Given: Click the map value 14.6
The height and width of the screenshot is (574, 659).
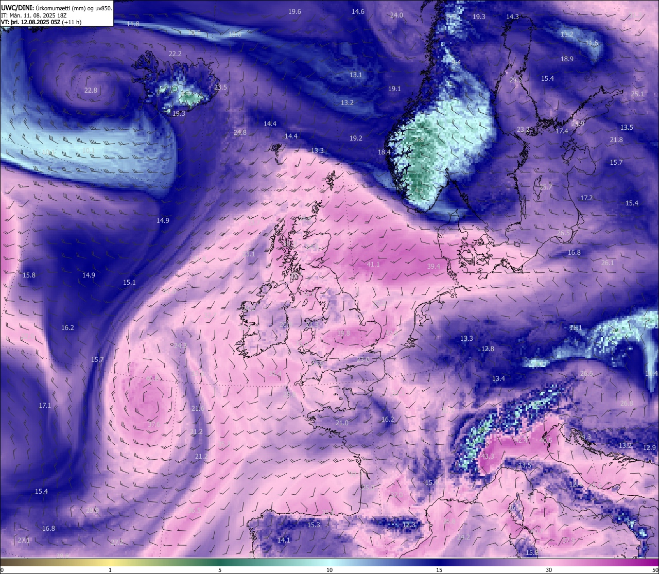Looking at the screenshot, I should 358,11.
